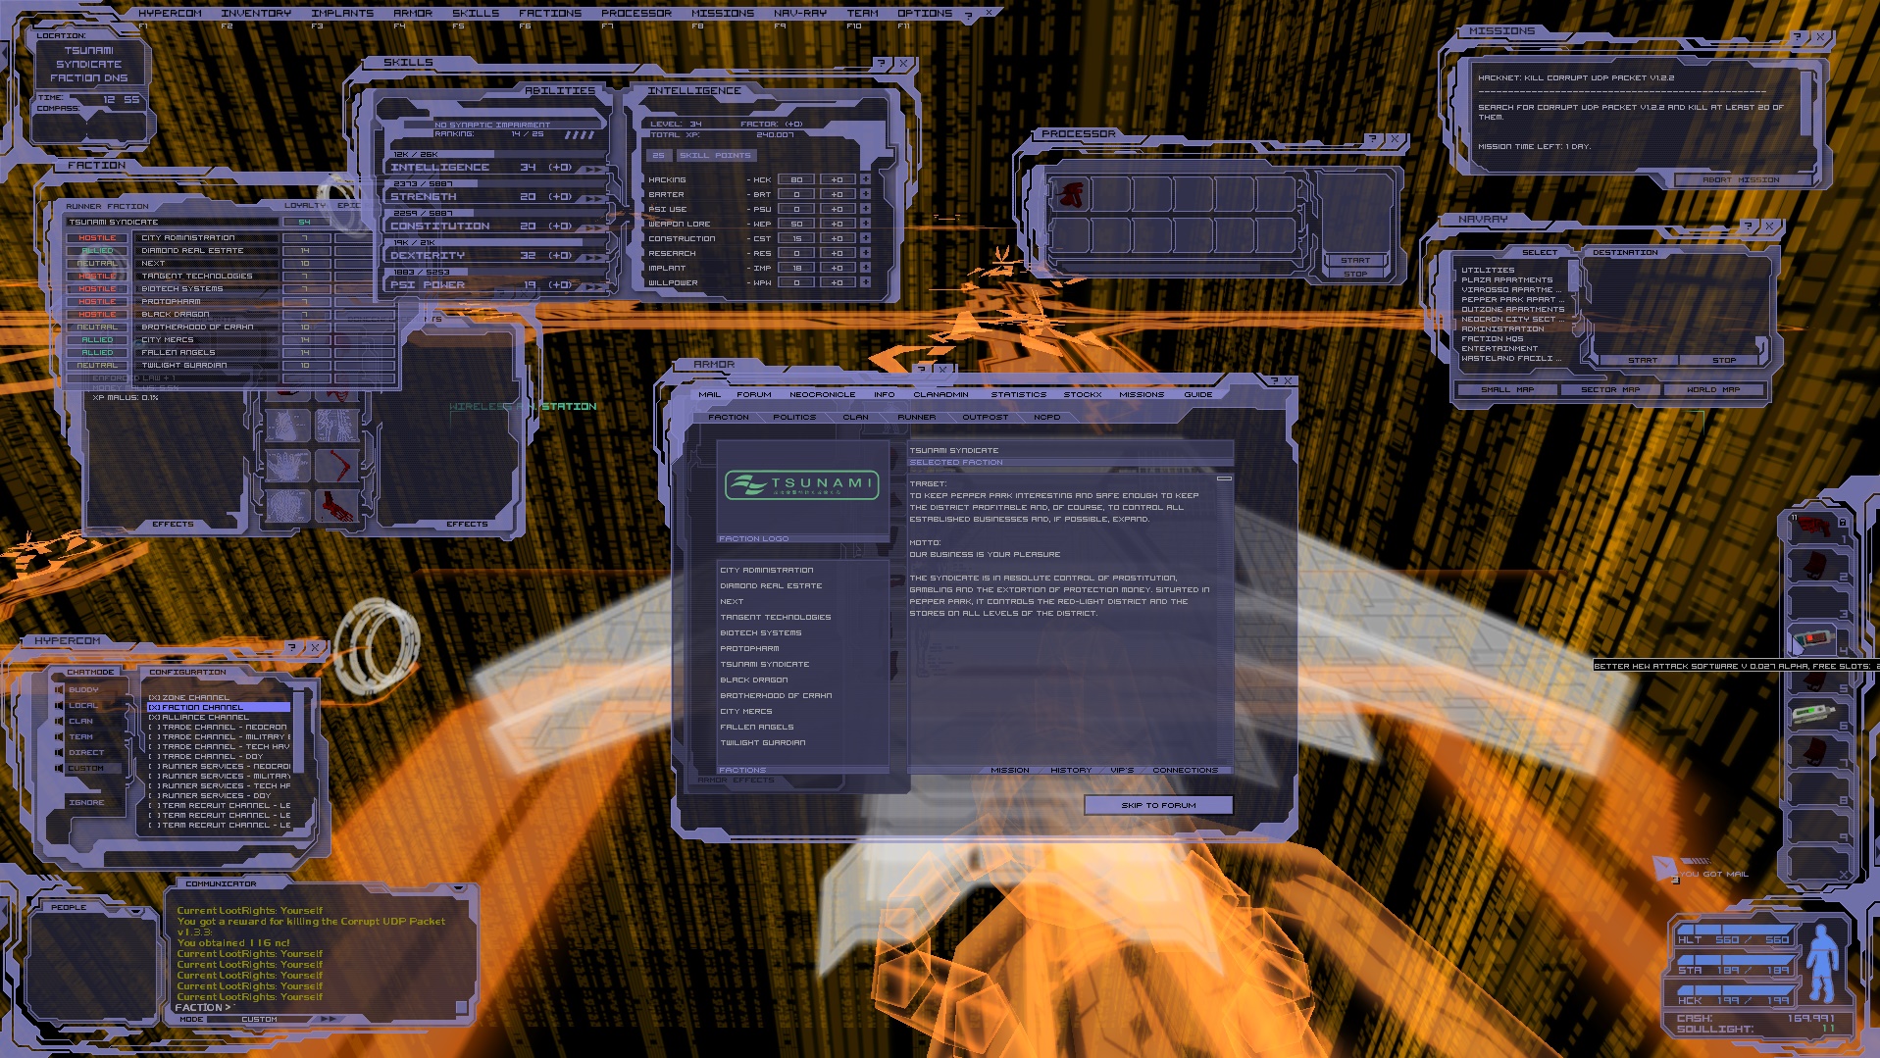Open help for the Processor window

1373,139
